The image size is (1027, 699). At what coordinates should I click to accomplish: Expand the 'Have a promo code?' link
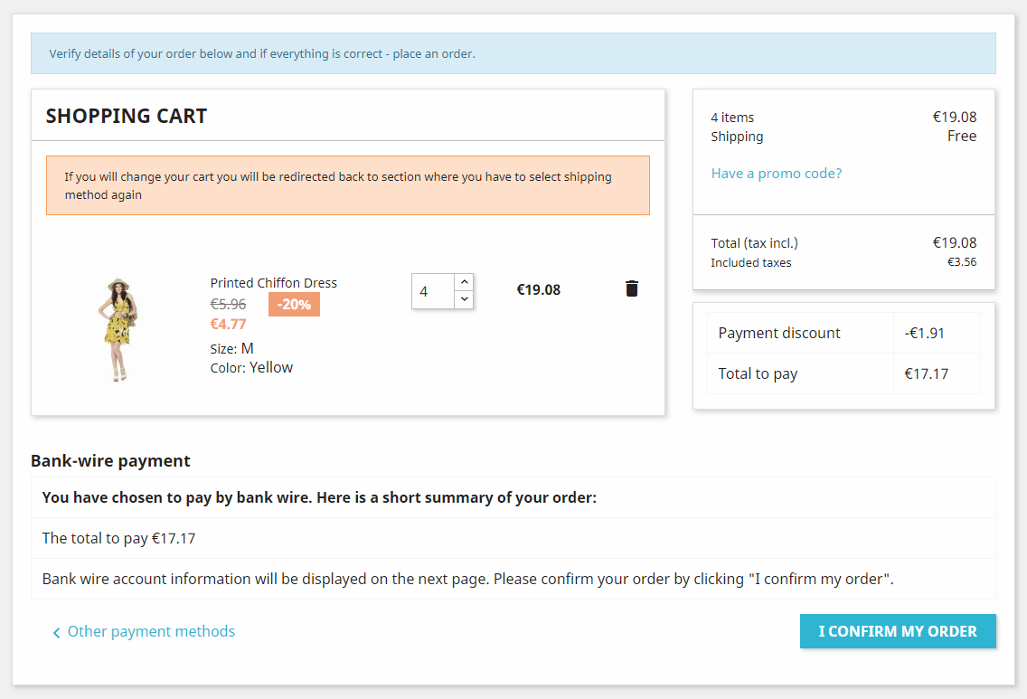point(776,174)
